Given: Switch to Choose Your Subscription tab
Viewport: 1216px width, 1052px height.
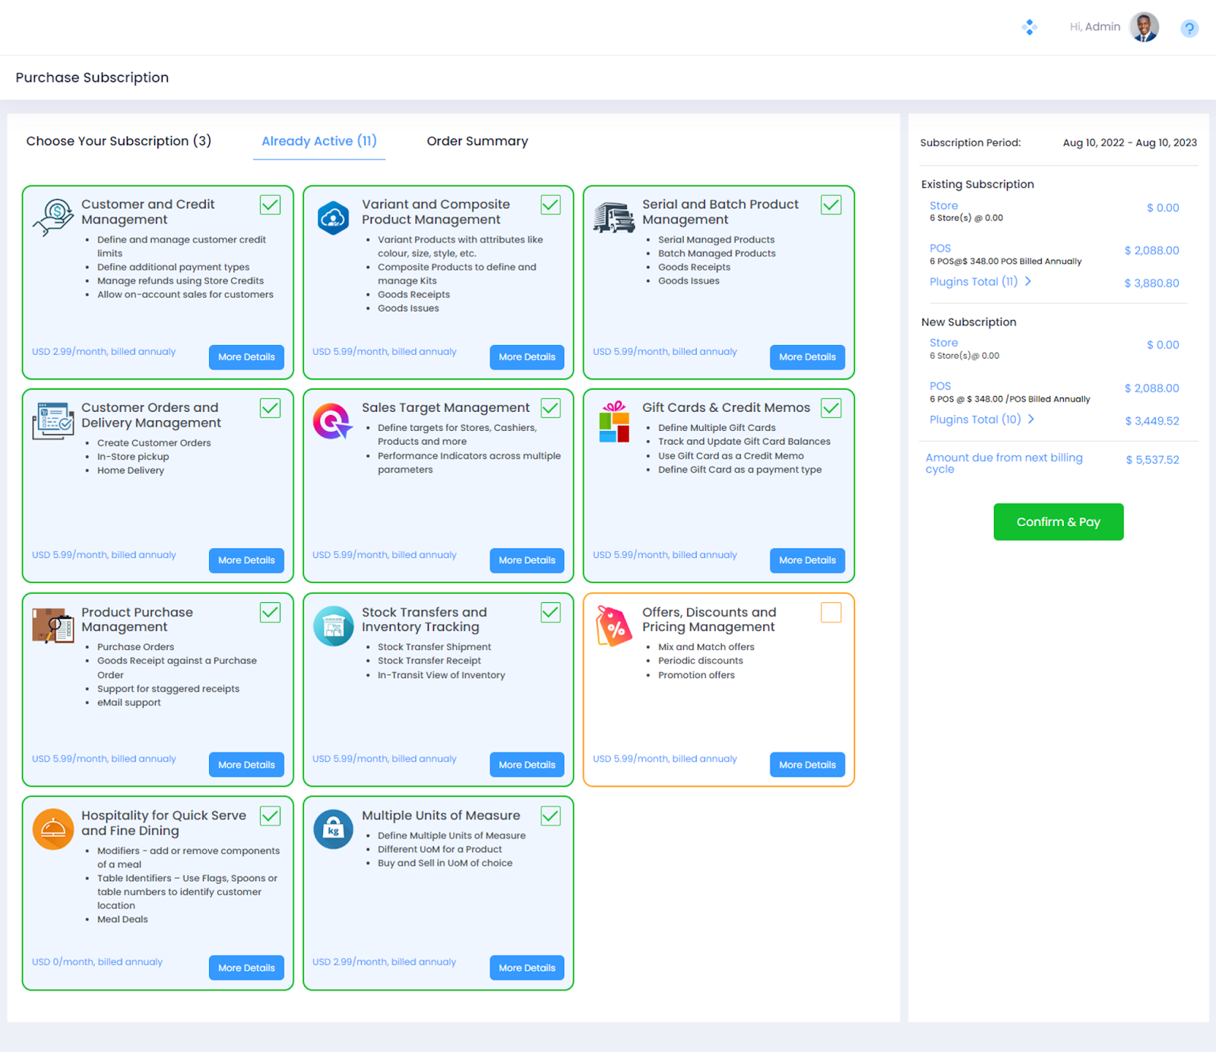Looking at the screenshot, I should (x=119, y=141).
